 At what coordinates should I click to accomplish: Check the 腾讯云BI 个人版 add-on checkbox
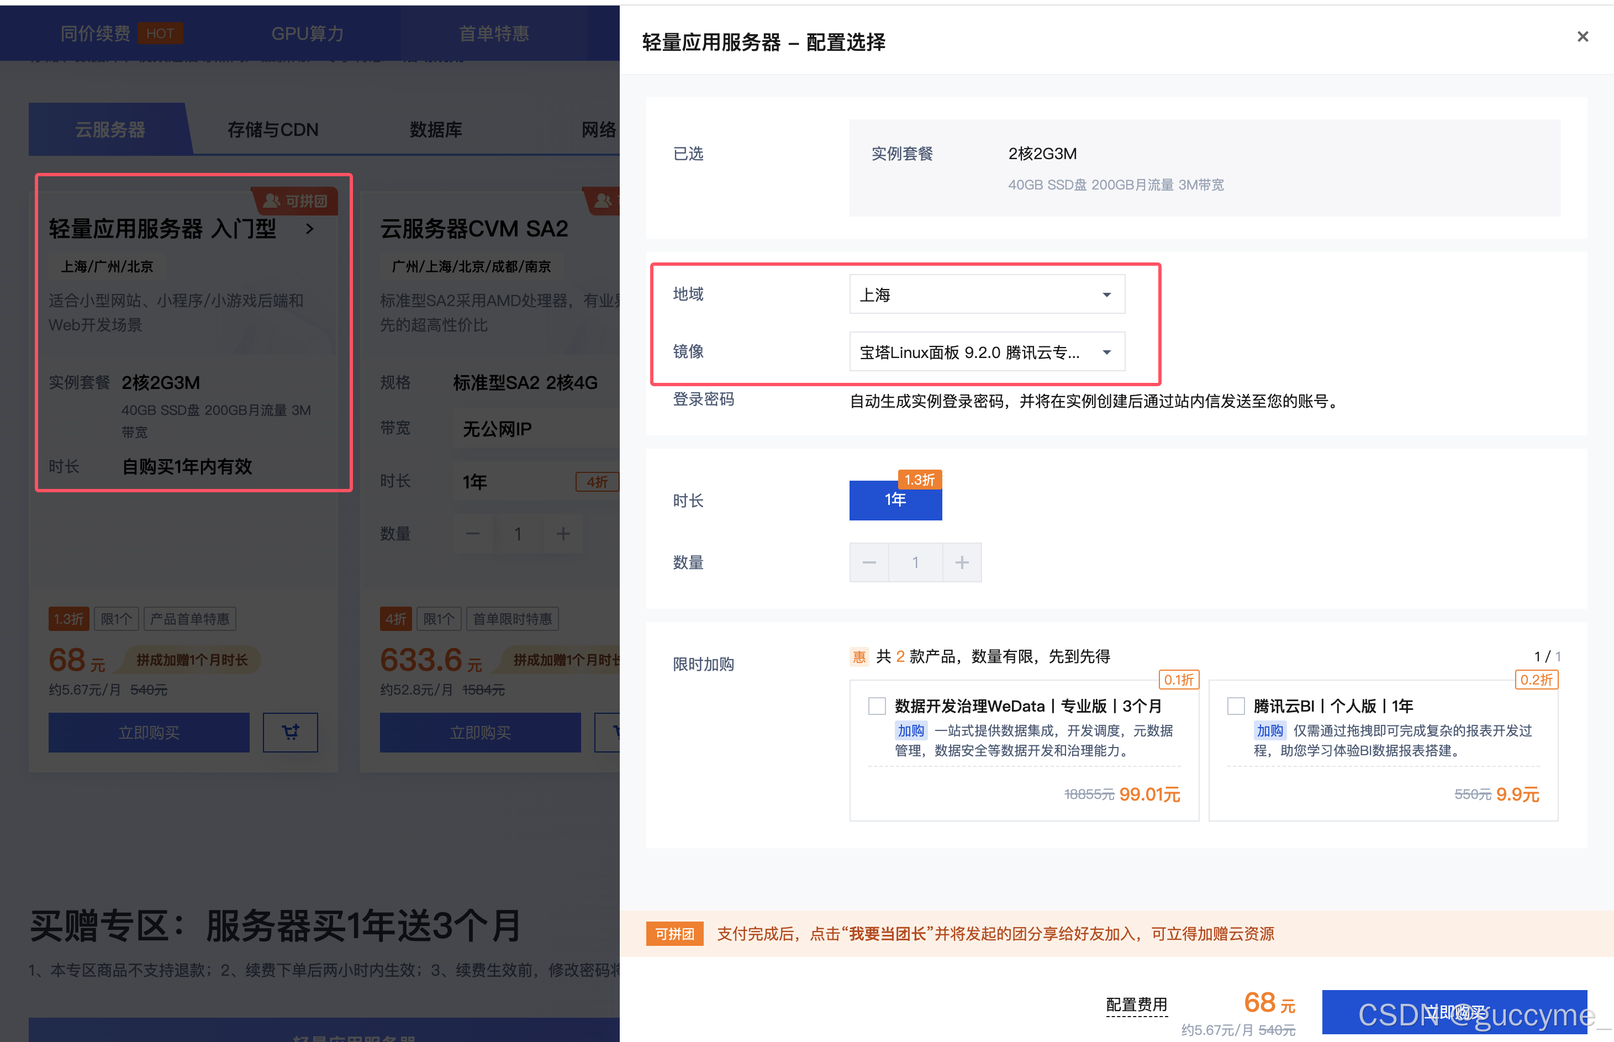[x=1236, y=706]
